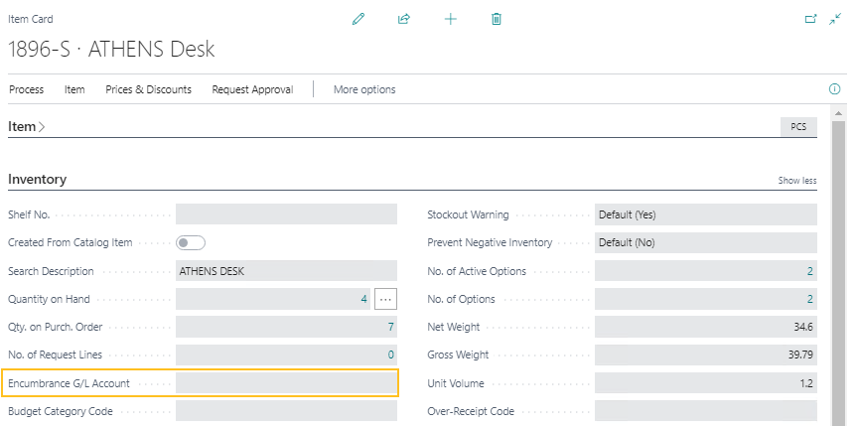This screenshot has width=855, height=426.
Task: Open Stockout Warning dropdown
Action: click(x=705, y=214)
